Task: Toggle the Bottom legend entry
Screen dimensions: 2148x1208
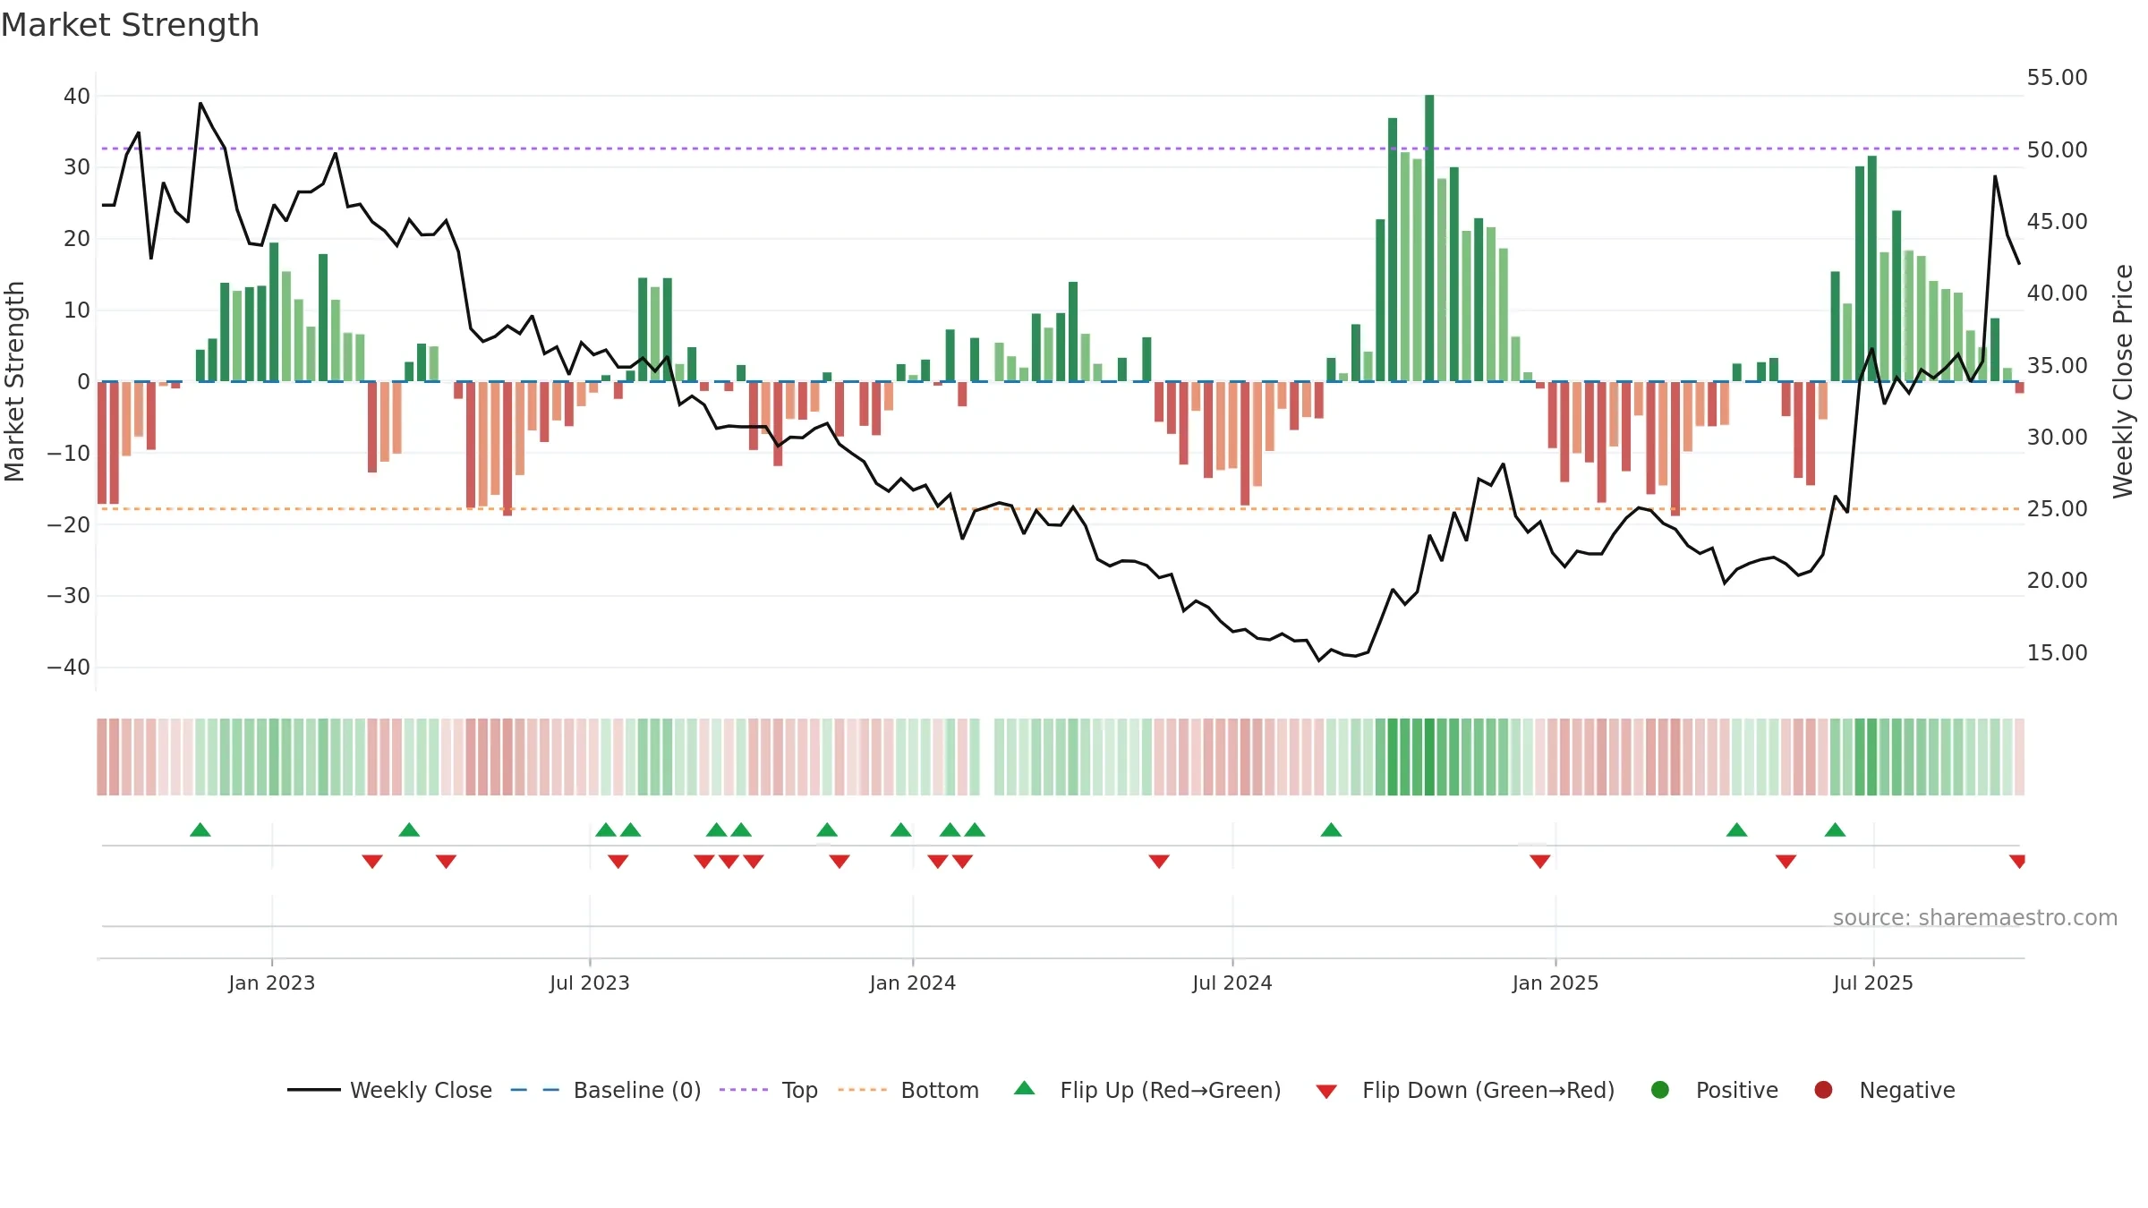Action: click(908, 1090)
